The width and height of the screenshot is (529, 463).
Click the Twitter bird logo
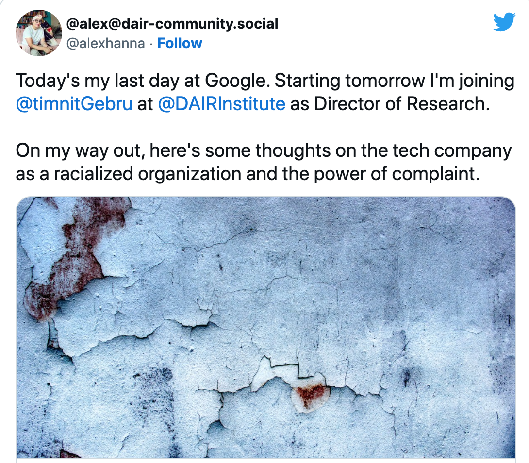[x=504, y=22]
